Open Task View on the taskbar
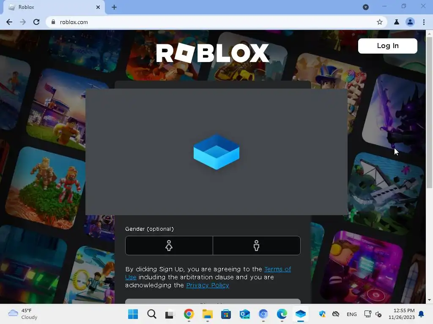The height and width of the screenshot is (324, 433). coord(170,314)
